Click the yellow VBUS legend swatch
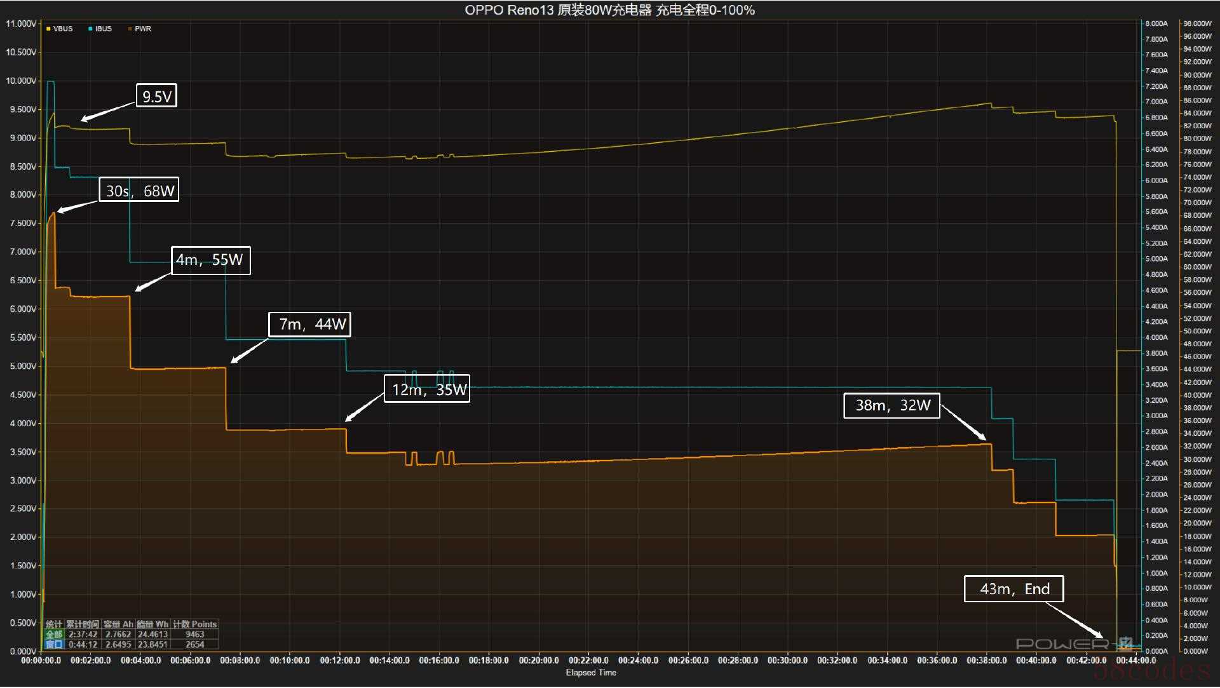Screen dimensions: 1220x688 tap(48, 29)
